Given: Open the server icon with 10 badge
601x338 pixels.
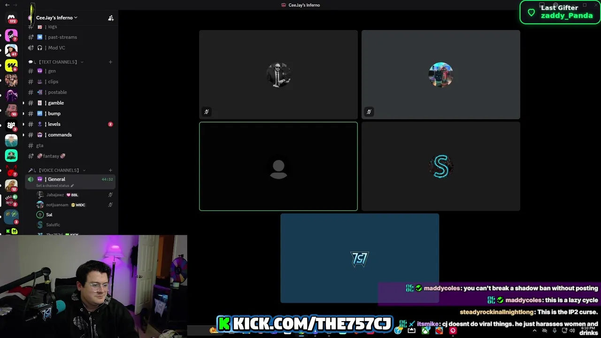Looking at the screenshot, I should (11, 110).
